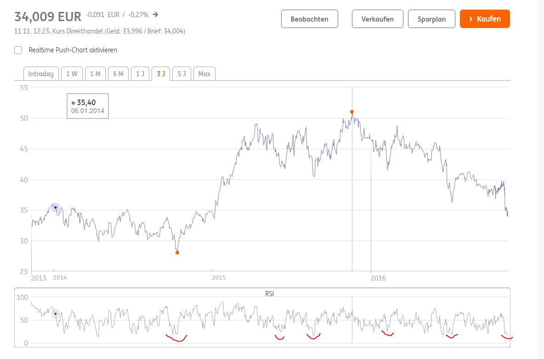Hit the orange Kaufen button
The width and height of the screenshot is (544, 359).
pos(485,19)
